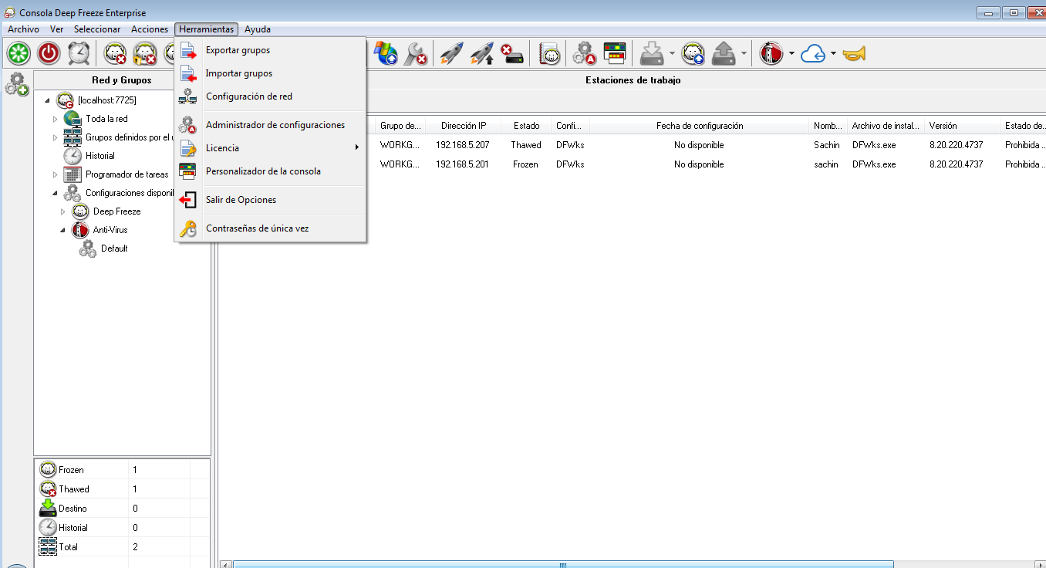Screen dimensions: 1046x568
Task: Click the plain rocket launch toolbar icon
Action: [451, 53]
